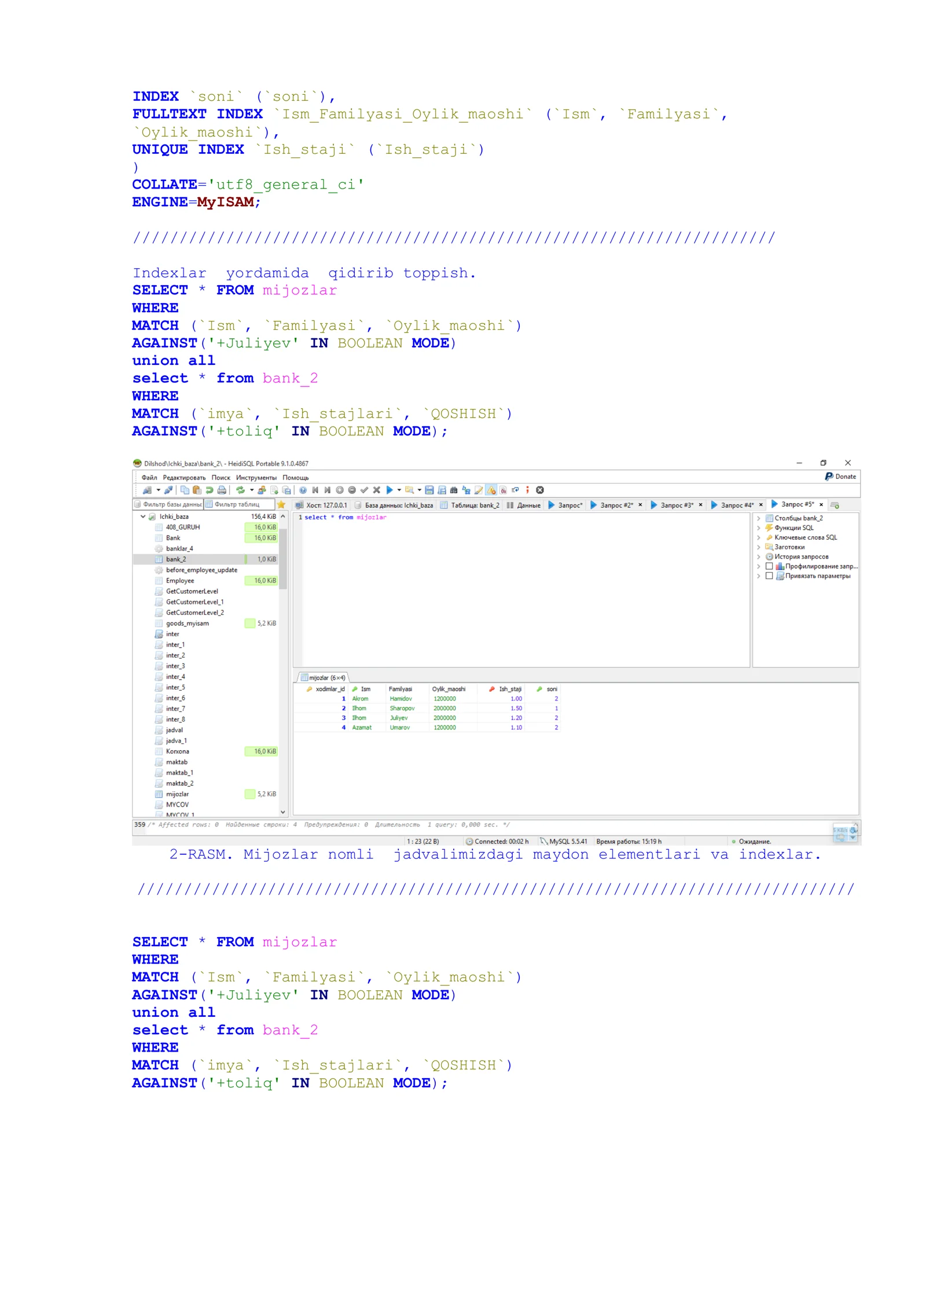Expand the История запросов node
The image size is (926, 1309).
[x=759, y=556]
